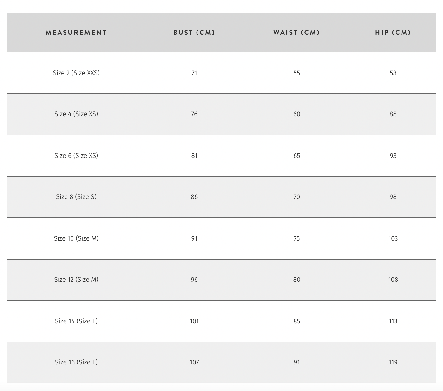Click the WAIST (CM) column header

(296, 33)
